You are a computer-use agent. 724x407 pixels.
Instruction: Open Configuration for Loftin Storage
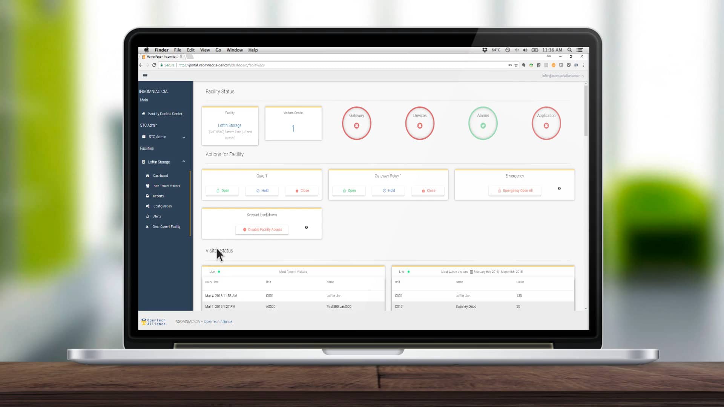pyautogui.click(x=162, y=206)
